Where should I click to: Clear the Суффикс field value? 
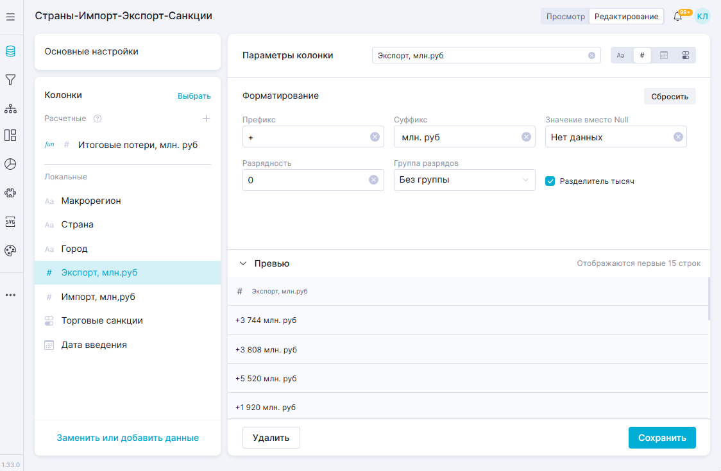coord(526,136)
